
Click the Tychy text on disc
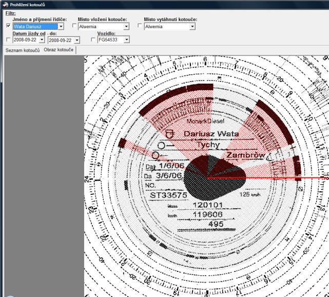click(208, 145)
